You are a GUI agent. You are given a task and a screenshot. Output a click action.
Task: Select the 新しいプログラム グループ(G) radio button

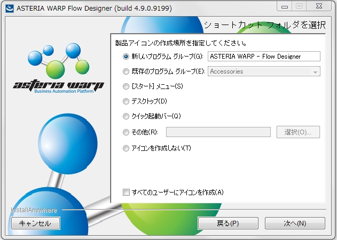[126, 57]
